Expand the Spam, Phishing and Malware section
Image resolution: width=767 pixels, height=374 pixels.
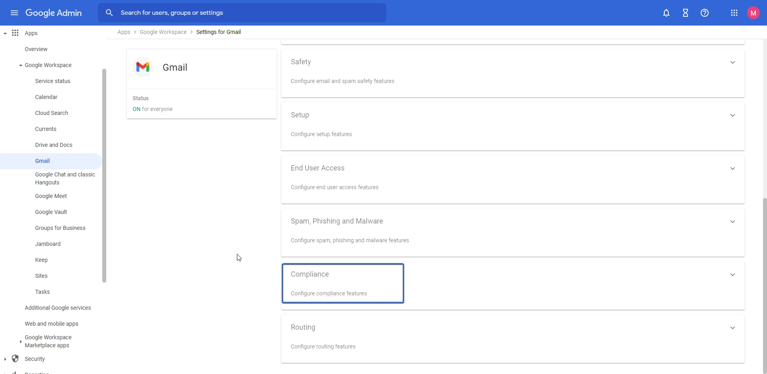[x=732, y=222]
